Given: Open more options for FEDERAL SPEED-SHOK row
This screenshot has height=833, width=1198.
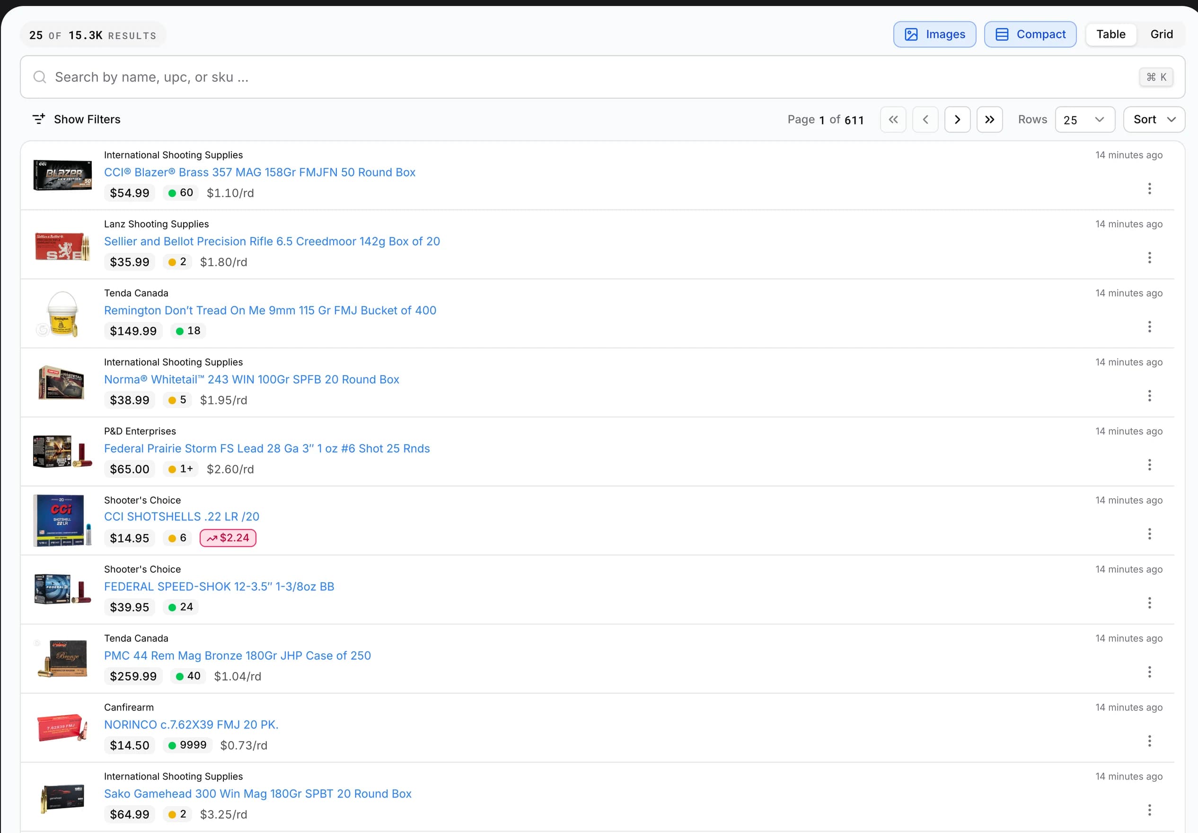Looking at the screenshot, I should point(1149,603).
